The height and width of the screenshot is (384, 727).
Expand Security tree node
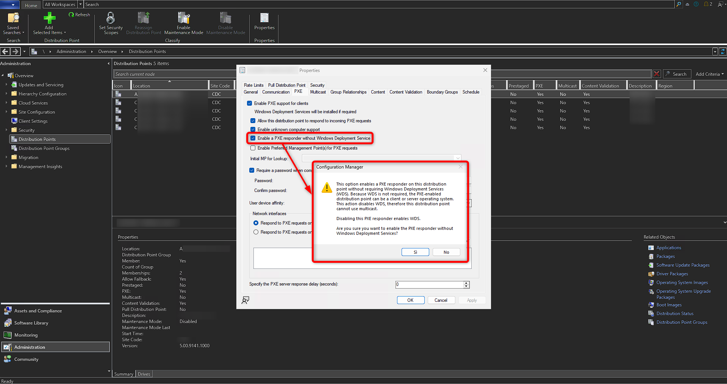tap(6, 130)
